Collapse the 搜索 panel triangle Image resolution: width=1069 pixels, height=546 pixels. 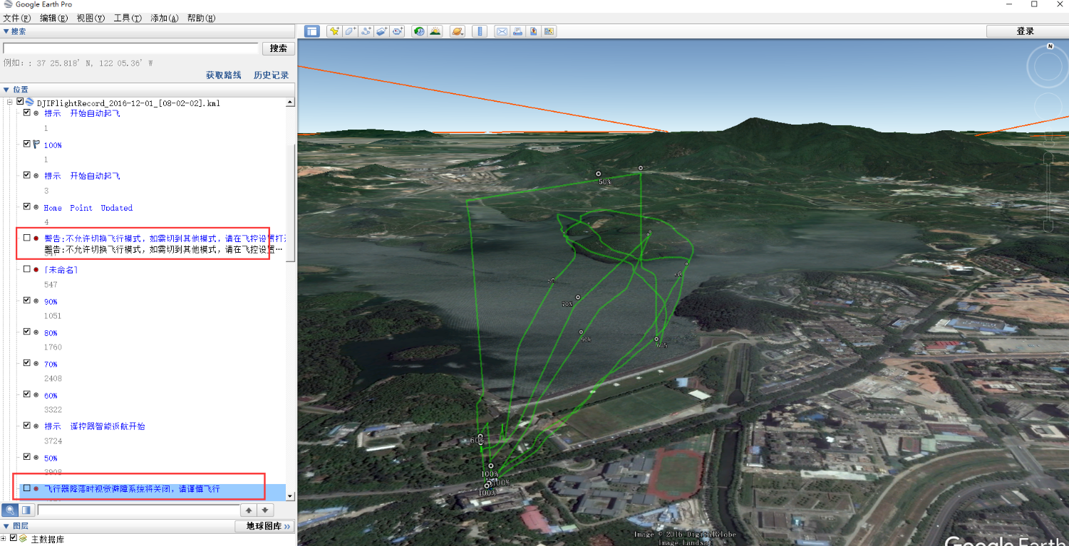coord(6,31)
